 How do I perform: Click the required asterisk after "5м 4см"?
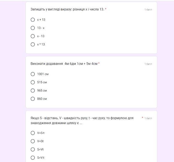(99, 63)
